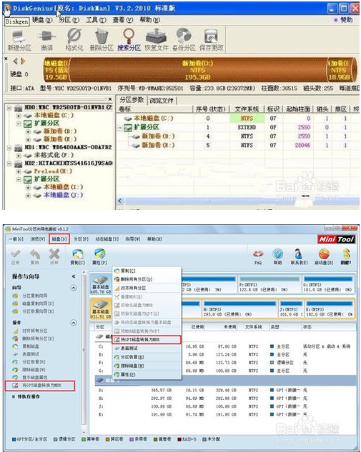Open 磁盘[D] menu in MiniTool
Viewport: 361px width, 452px height.
59,239
